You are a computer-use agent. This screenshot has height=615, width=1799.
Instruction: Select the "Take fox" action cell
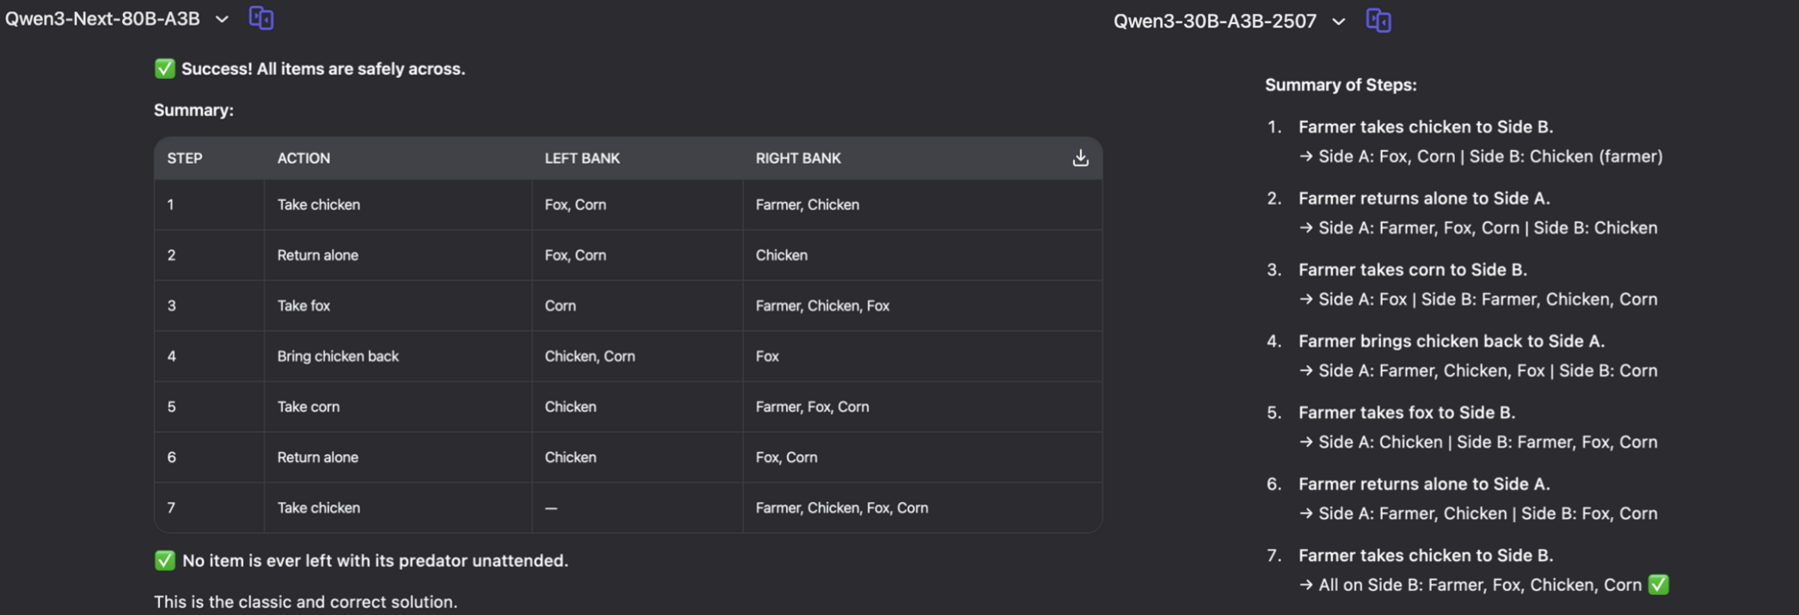click(x=304, y=306)
